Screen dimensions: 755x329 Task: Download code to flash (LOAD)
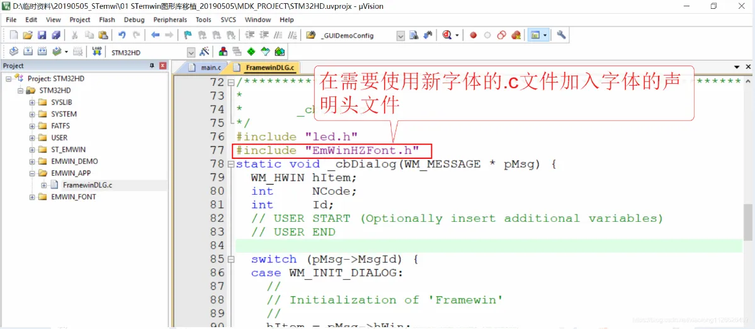pyautogui.click(x=97, y=52)
